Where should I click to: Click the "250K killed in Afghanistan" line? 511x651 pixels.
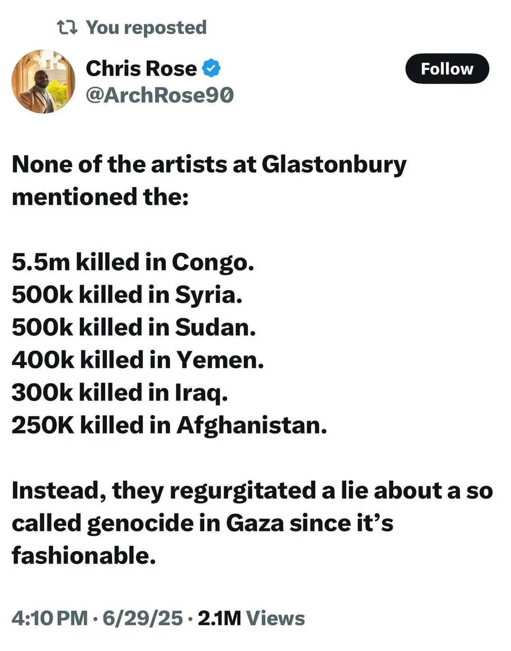tap(169, 425)
